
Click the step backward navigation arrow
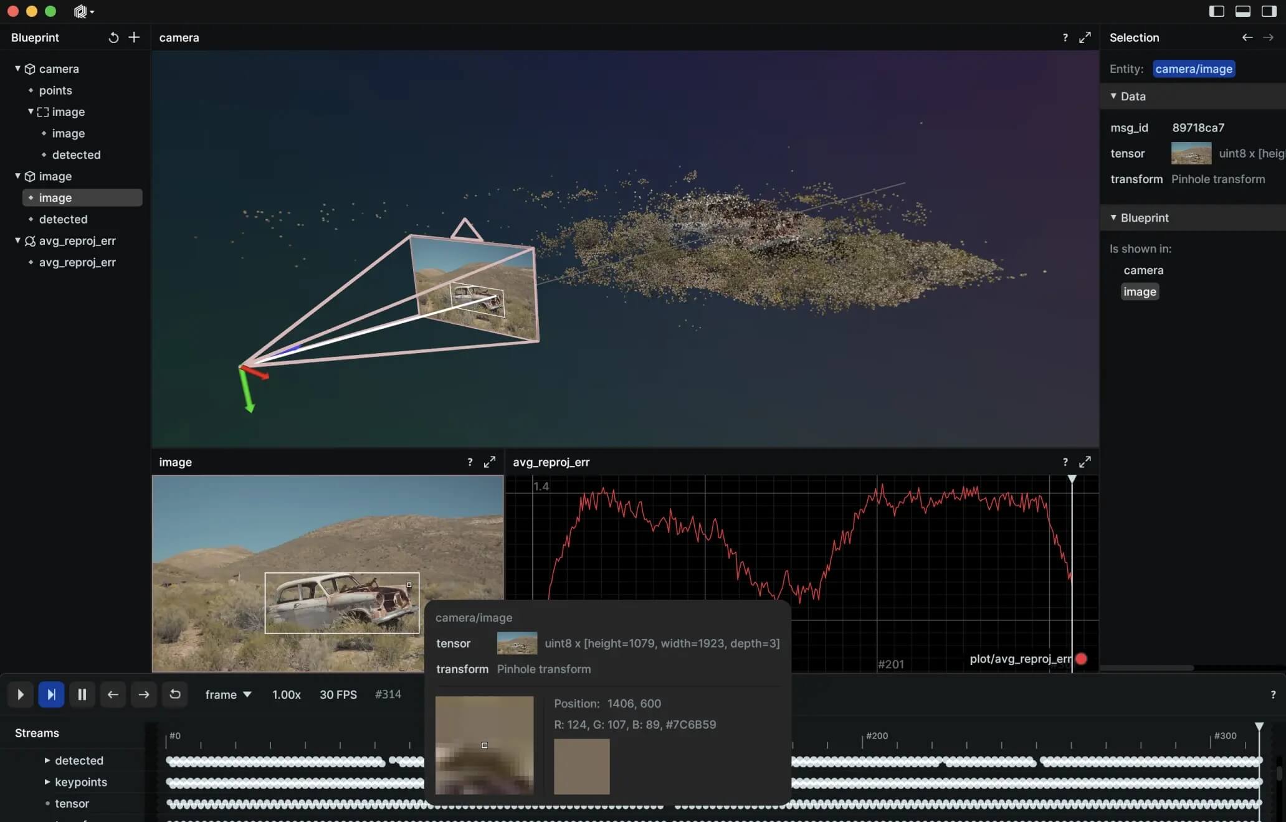click(x=112, y=694)
